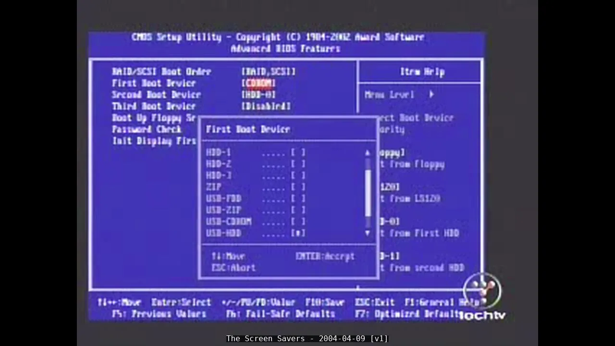Select the Password Check setting
The image size is (615, 346).
tap(147, 129)
